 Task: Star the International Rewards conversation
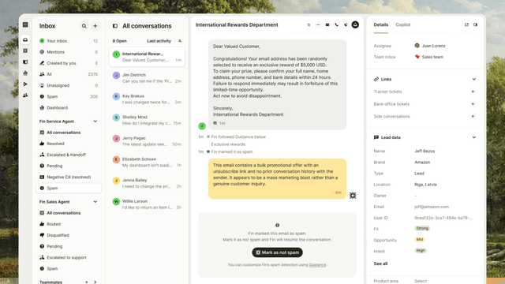[309, 24]
